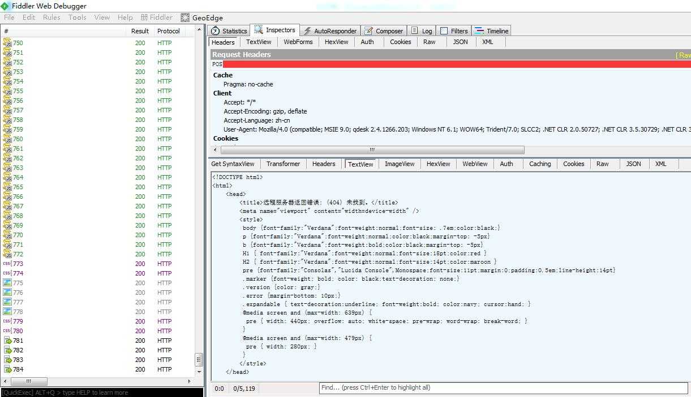The image size is (691, 397).
Task: Click the Timeline tab icon
Action: click(479, 31)
